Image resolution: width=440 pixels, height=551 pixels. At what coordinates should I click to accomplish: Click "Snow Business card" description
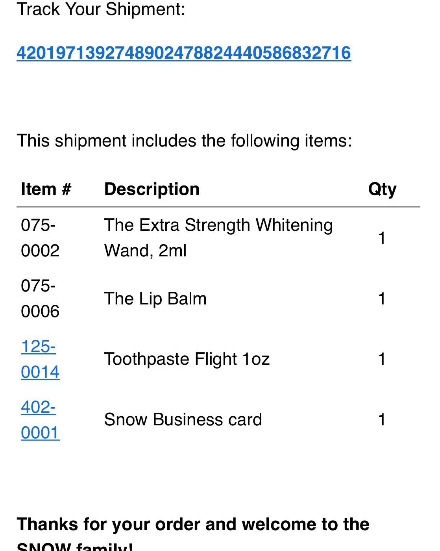pyautogui.click(x=183, y=419)
